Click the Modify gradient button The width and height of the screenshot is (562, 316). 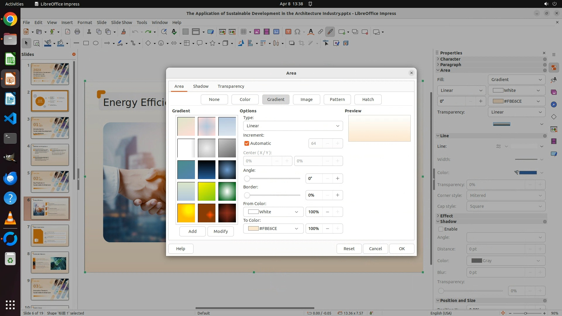[220, 231]
